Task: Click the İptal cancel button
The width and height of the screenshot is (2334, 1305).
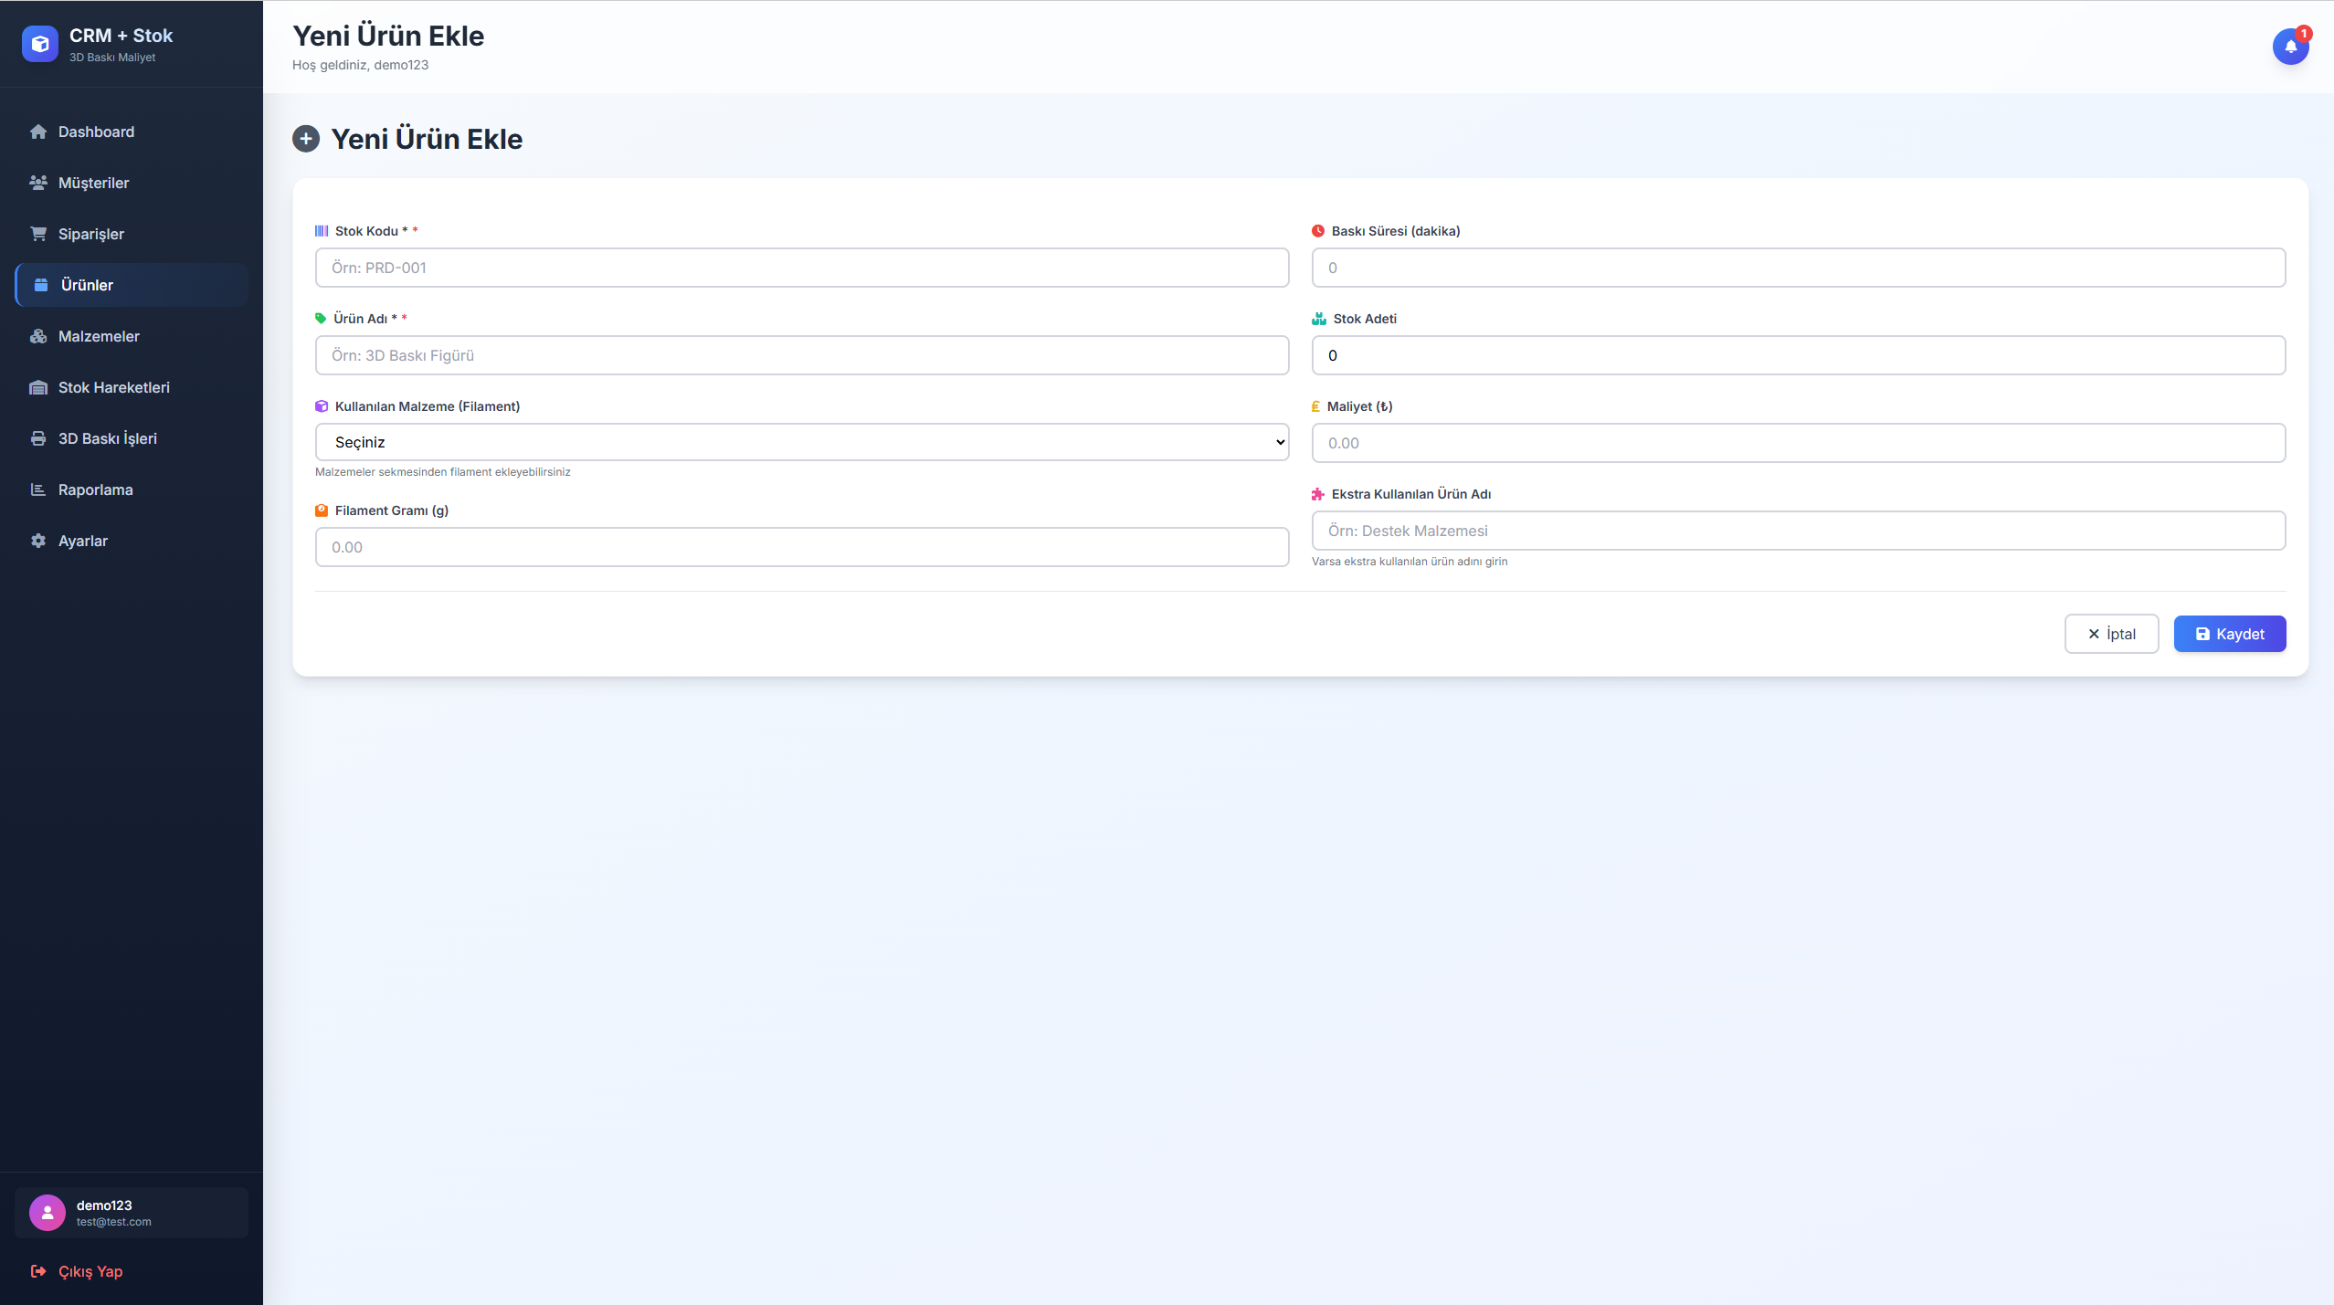Action: coord(2110,634)
